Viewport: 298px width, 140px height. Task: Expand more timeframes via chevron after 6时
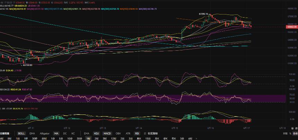(x=196, y=139)
